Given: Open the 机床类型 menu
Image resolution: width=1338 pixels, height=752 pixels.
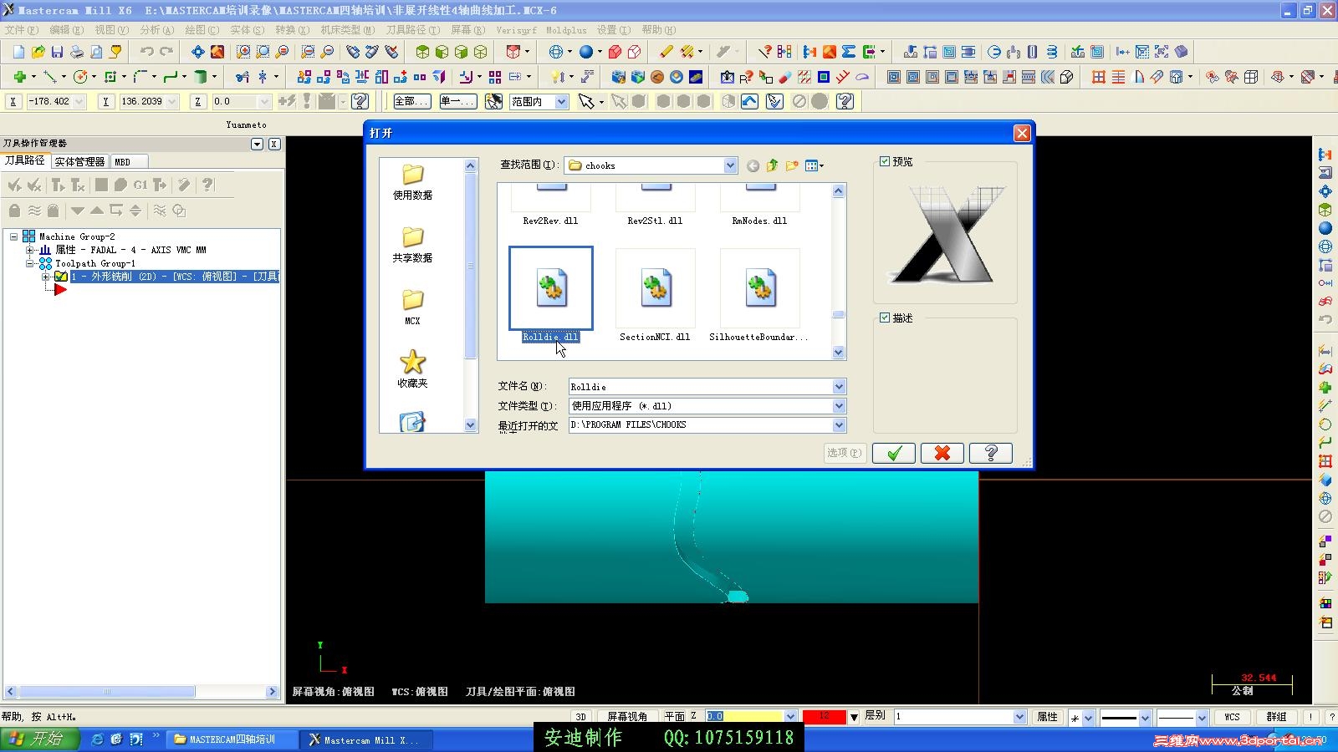Looking at the screenshot, I should click(x=347, y=30).
